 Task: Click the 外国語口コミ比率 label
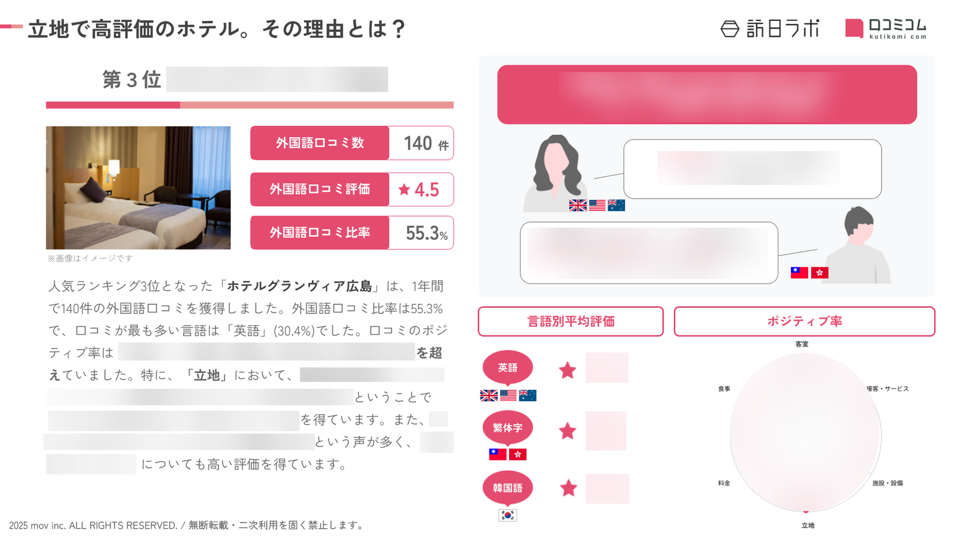[x=320, y=233]
